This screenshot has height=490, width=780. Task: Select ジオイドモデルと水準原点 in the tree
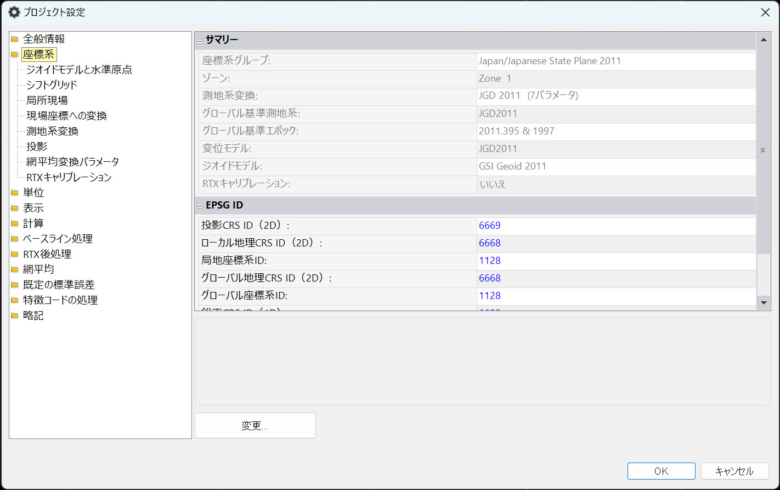click(x=80, y=70)
